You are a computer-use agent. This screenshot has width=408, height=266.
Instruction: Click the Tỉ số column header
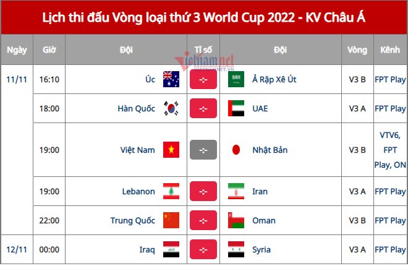(203, 48)
